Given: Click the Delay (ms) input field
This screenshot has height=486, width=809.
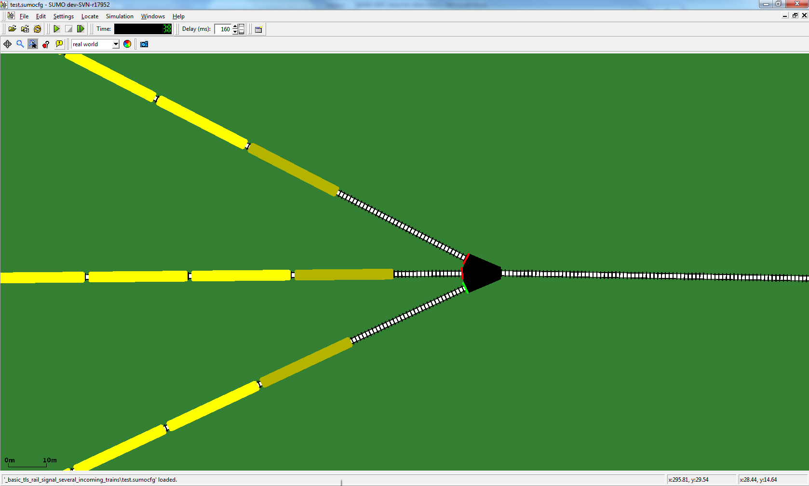Looking at the screenshot, I should tap(223, 29).
